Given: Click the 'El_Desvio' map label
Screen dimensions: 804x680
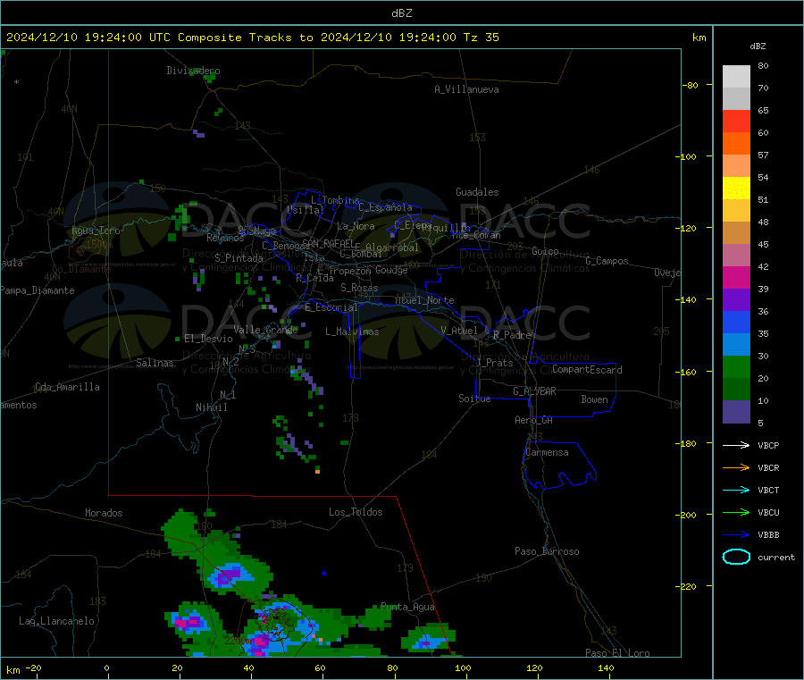Looking at the screenshot, I should click(209, 339).
